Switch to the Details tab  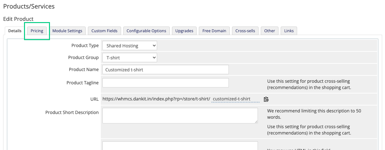[x=15, y=31]
